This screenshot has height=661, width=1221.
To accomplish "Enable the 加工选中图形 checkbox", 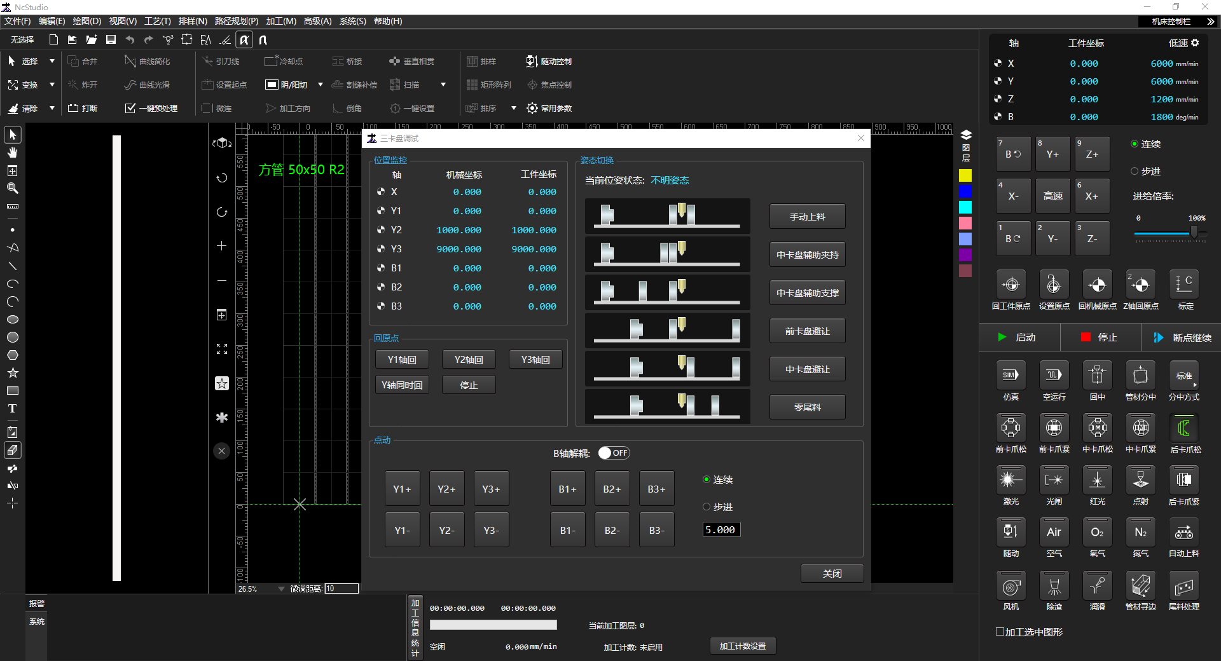I will (1000, 632).
